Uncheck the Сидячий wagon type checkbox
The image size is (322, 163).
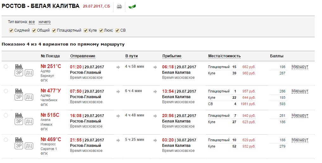tap(11, 31)
